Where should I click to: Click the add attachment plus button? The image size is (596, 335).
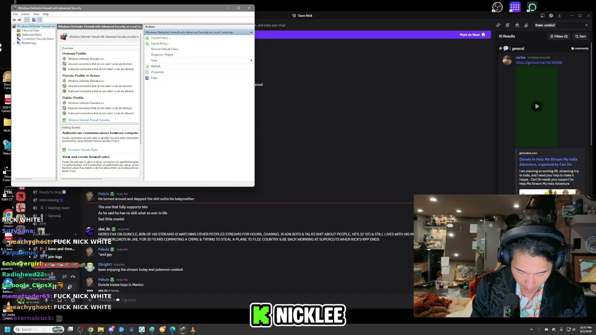(90, 300)
